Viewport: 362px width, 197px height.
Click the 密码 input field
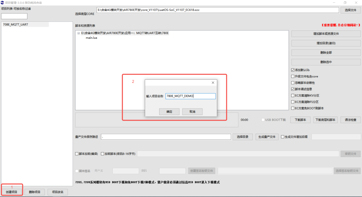pos(173,171)
